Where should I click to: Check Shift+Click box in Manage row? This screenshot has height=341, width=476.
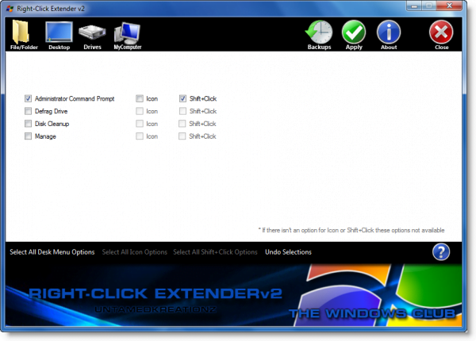[182, 136]
